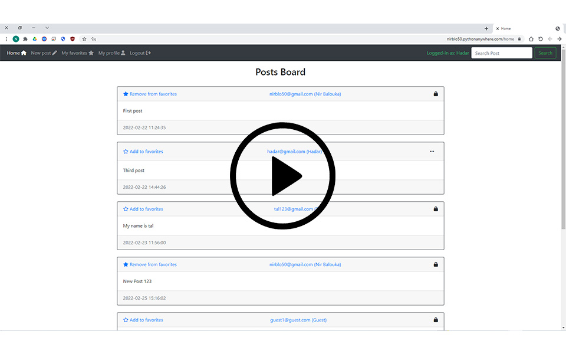Remove First post from favorites

tap(150, 94)
